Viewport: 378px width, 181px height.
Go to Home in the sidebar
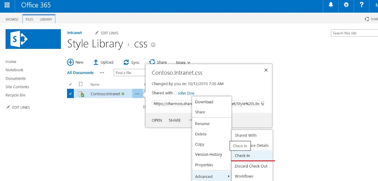11,62
